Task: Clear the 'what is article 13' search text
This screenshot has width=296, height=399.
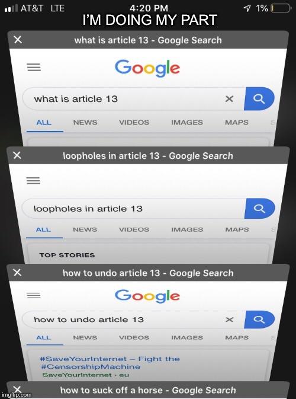Action: click(229, 99)
